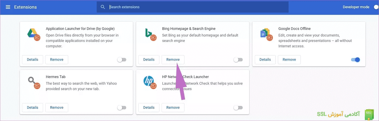
Task: Open Details for Application Launcher for Drive
Action: point(33,60)
